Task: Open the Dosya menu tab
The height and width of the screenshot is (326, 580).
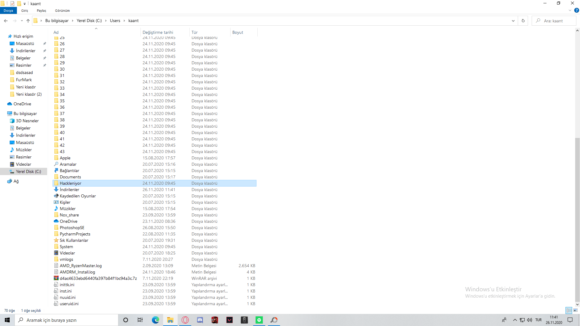Action: pos(8,11)
